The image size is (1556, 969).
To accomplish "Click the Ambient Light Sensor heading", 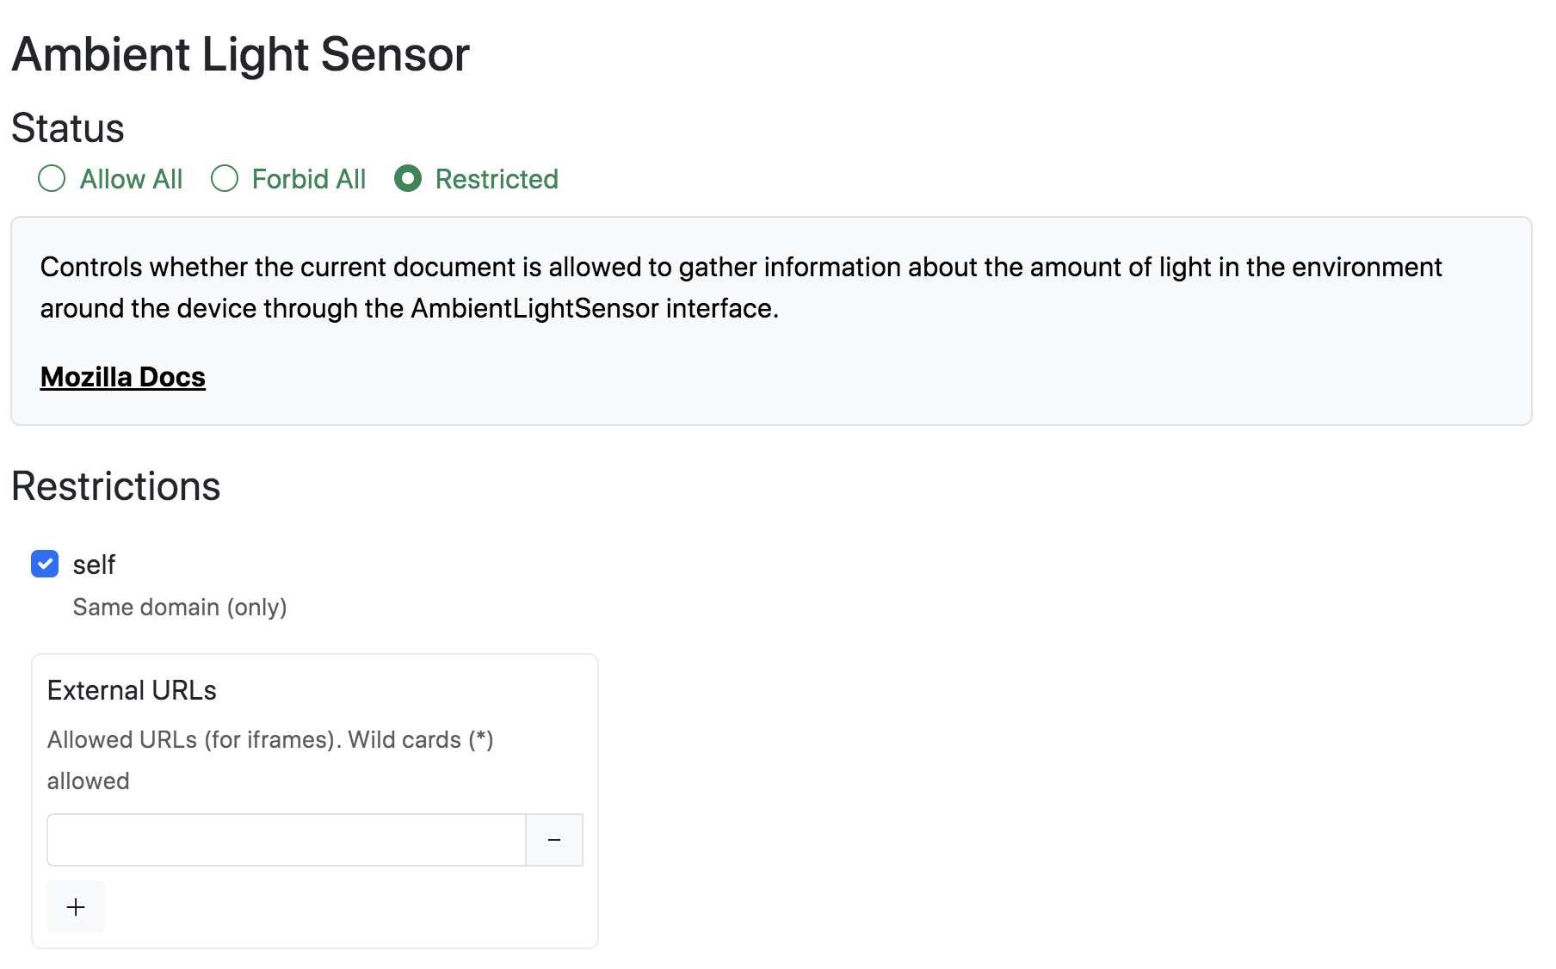I will pos(240,54).
